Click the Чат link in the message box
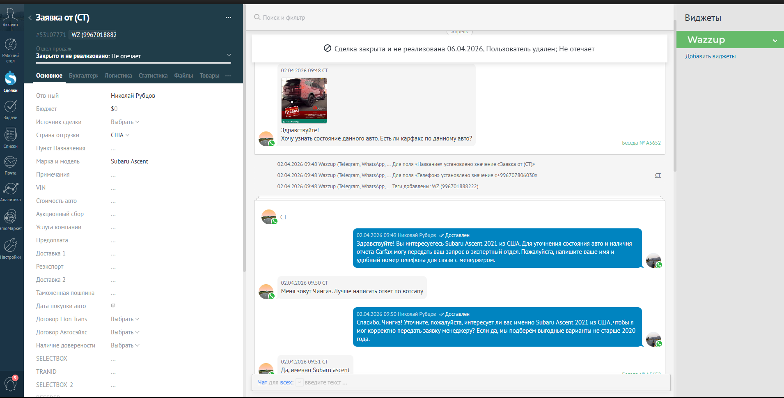Viewport: 784px width, 398px height. (x=262, y=382)
